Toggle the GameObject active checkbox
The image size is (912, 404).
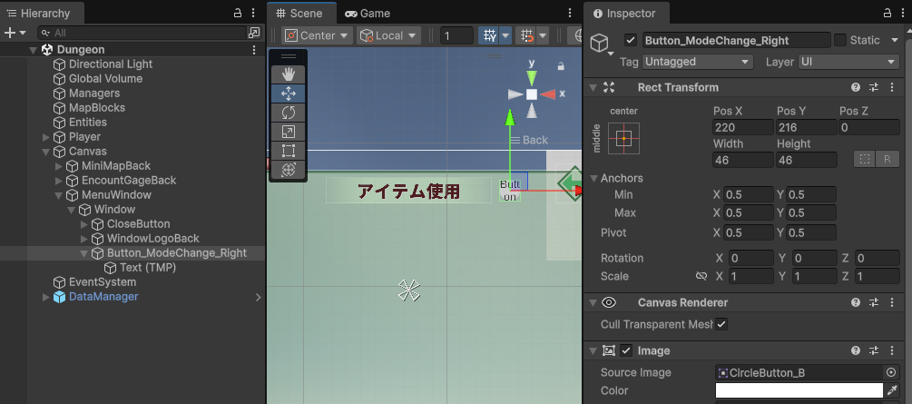click(631, 40)
